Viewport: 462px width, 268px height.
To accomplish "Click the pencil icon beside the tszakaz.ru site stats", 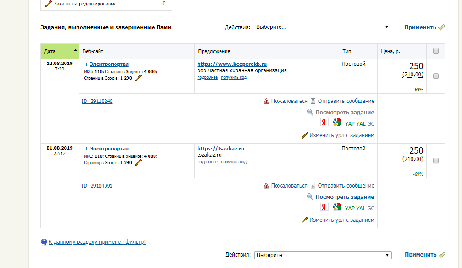I will [138, 162].
